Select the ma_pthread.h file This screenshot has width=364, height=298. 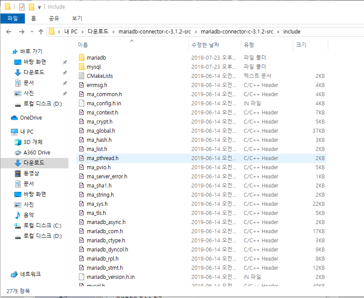[x=102, y=158]
